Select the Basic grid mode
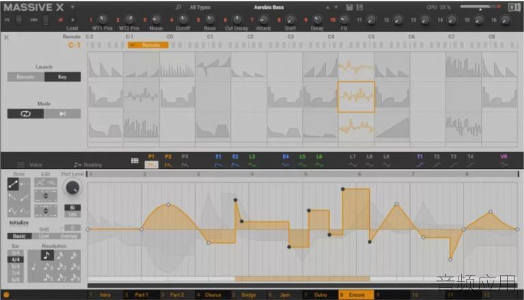The width and height of the screenshot is (524, 300). [x=19, y=236]
